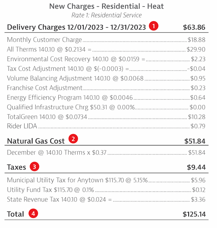Viewport: 217px width, 228px height.
Task: Click the Rate 1: Residential Service subtitle
Action: click(x=107, y=15)
